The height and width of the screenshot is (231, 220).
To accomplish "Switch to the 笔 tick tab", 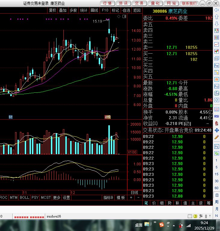I will click(x=146, y=203).
